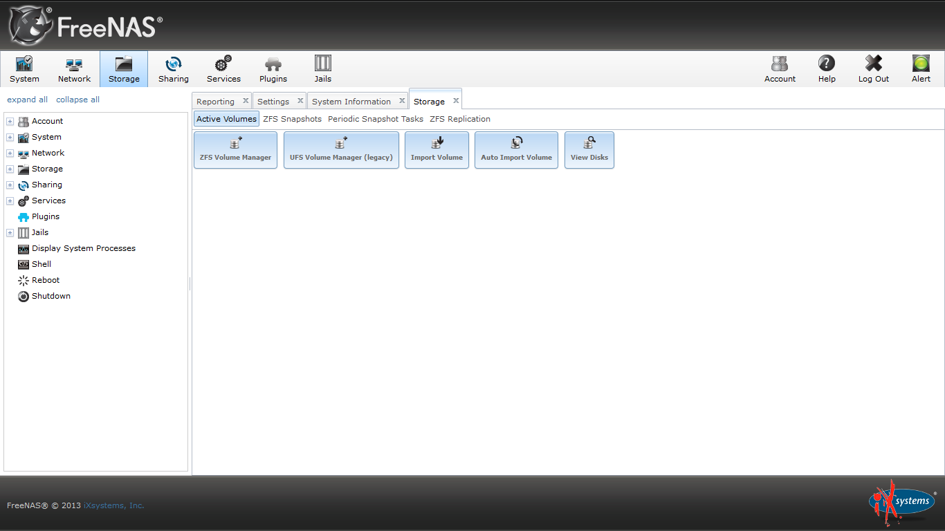Click the FreeNAS logo
The height and width of the screenshot is (531, 945).
(x=86, y=26)
